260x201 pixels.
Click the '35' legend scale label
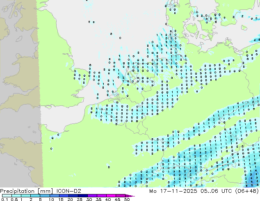point(98,199)
